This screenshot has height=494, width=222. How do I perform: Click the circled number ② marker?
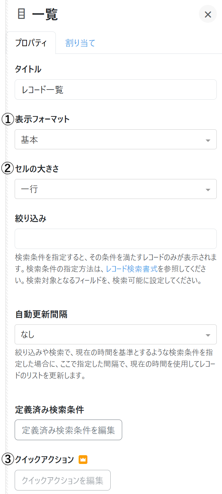(x=7, y=169)
